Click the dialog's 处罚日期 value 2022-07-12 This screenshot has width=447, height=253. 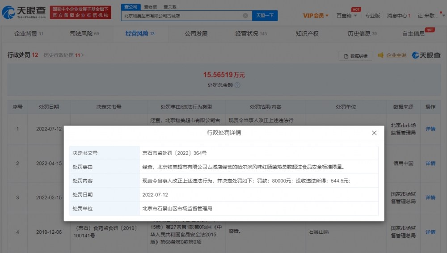[155, 195]
